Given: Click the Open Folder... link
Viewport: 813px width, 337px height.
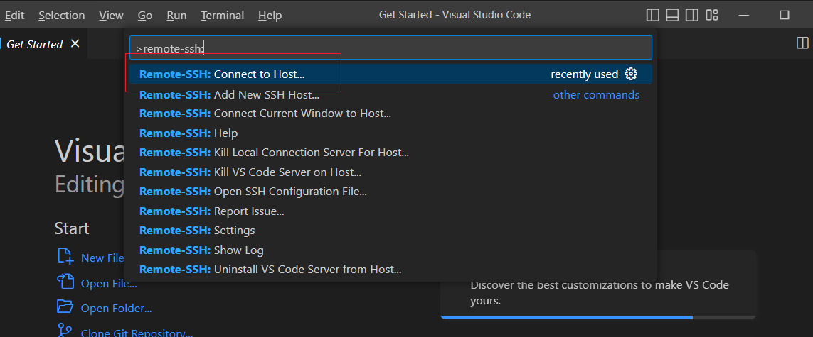Looking at the screenshot, I should (x=116, y=309).
